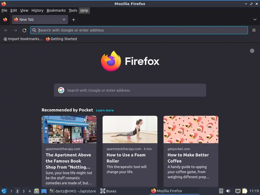260x195 pixels.
Task: Go back one page
Action: pyautogui.click(x=6, y=30)
